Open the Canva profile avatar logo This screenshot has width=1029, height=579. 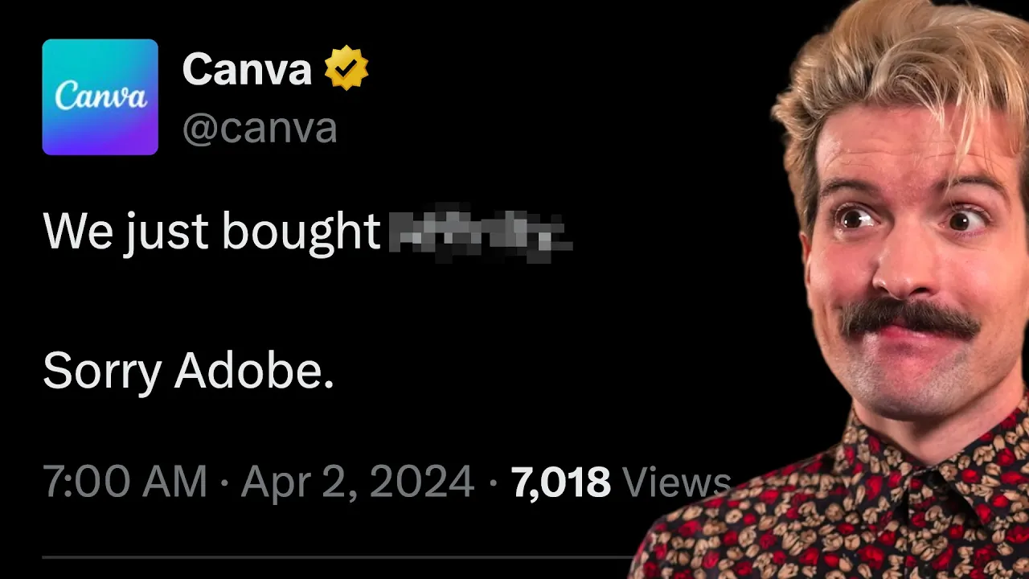[x=100, y=96]
